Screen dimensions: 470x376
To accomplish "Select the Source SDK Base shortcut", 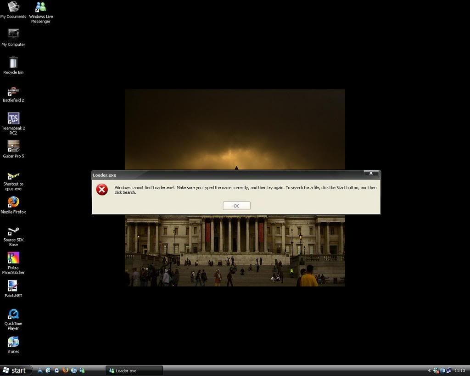I will click(13, 230).
